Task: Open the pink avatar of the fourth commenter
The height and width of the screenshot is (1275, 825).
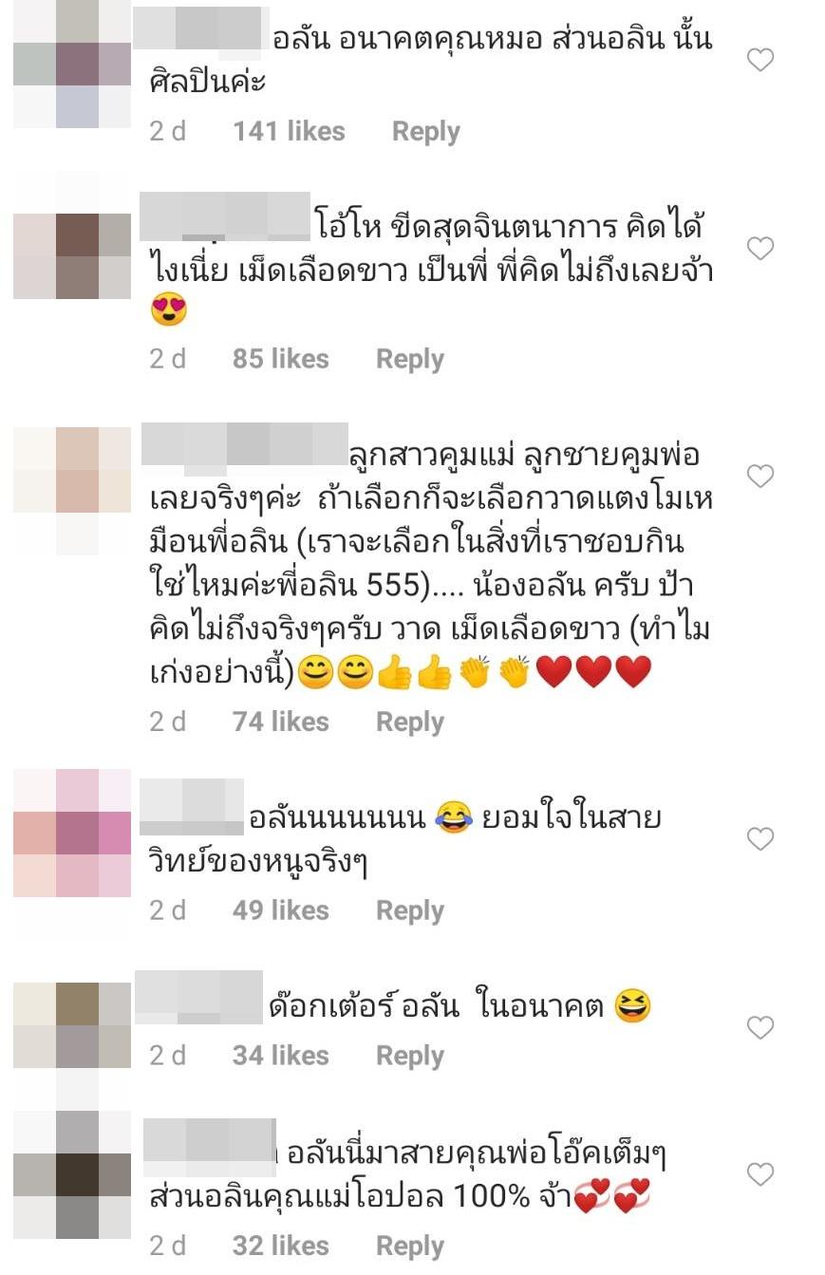Action: coord(72,833)
